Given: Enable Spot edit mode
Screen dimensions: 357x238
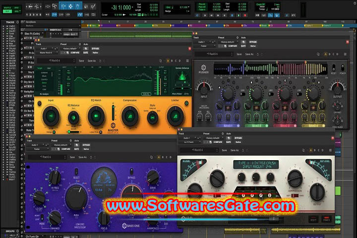Looking at the screenshot, I should coord(16,7).
